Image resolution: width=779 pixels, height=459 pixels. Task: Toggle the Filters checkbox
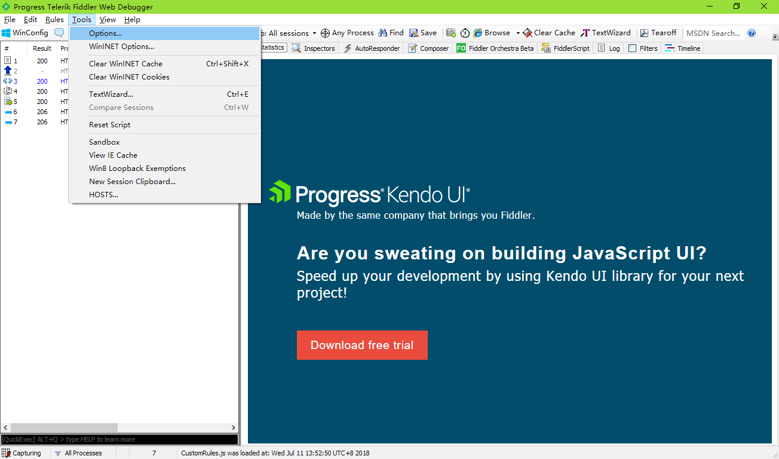pyautogui.click(x=633, y=48)
